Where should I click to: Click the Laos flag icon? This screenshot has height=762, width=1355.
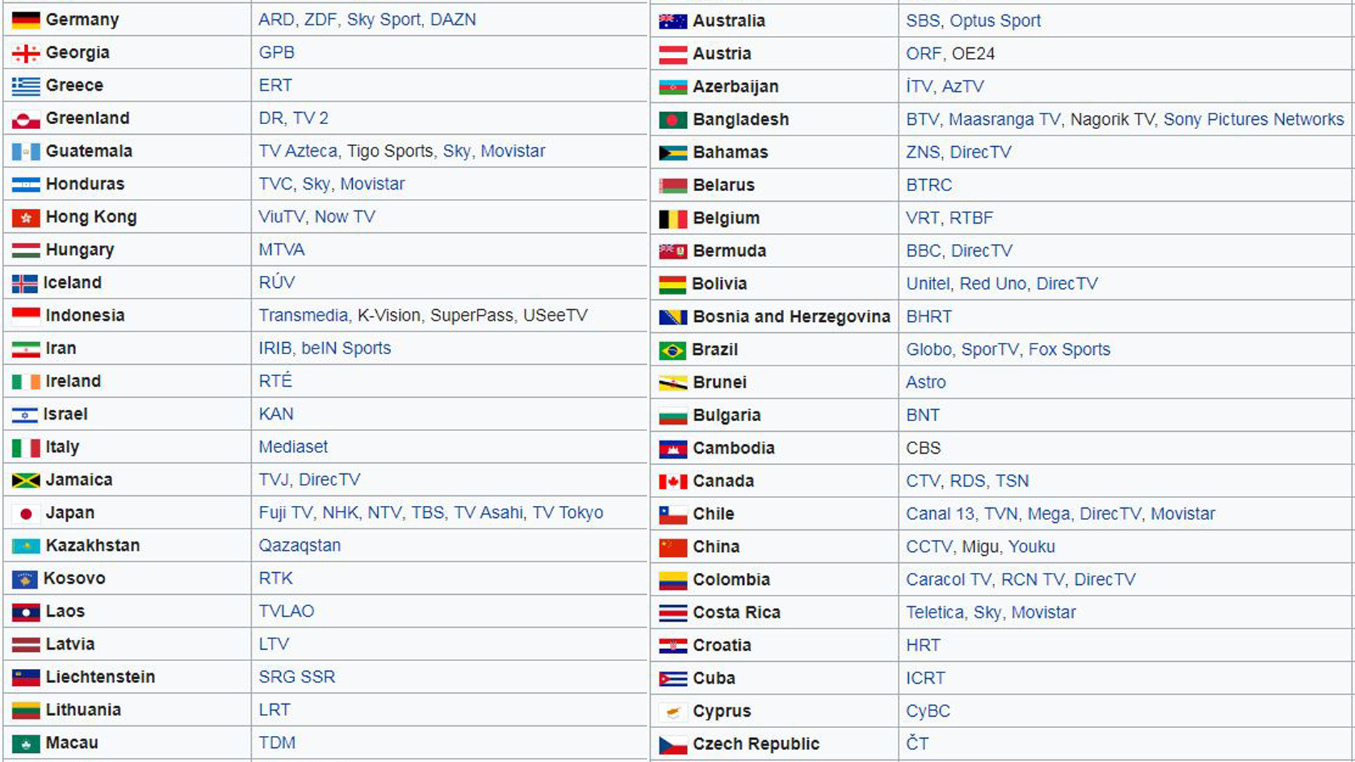(25, 612)
